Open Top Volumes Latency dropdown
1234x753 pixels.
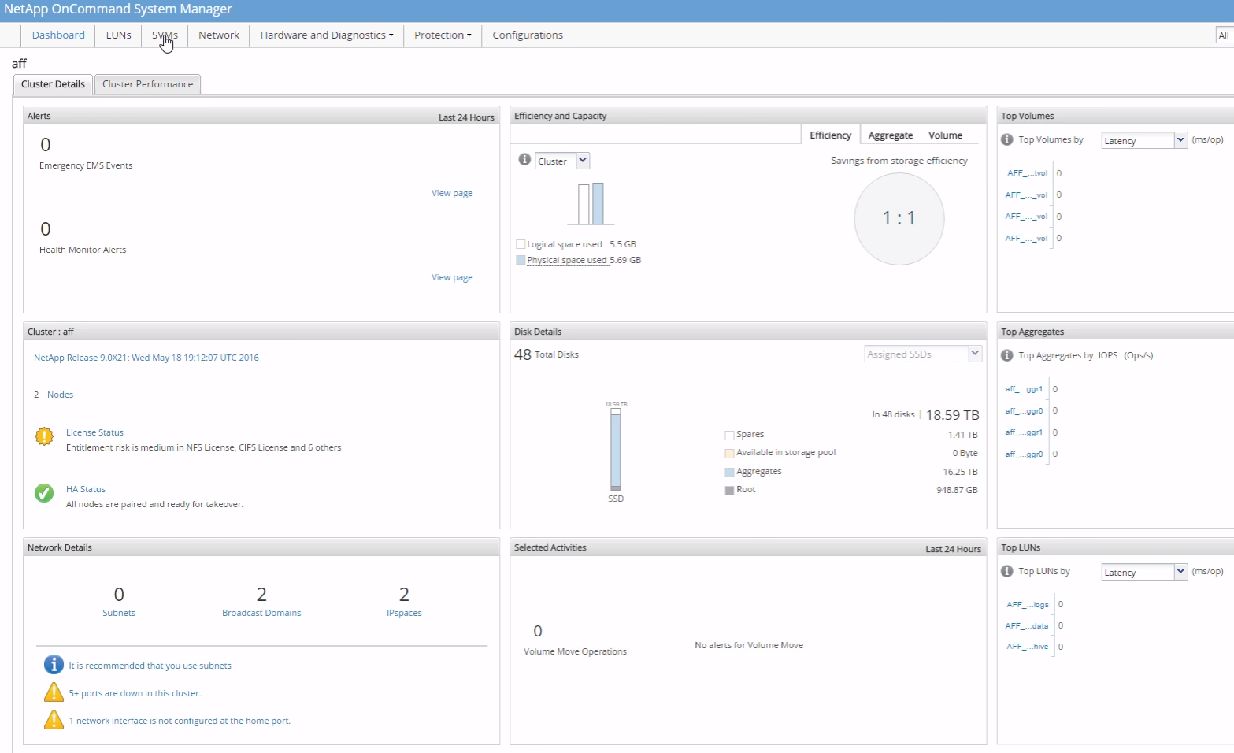pyautogui.click(x=1143, y=140)
